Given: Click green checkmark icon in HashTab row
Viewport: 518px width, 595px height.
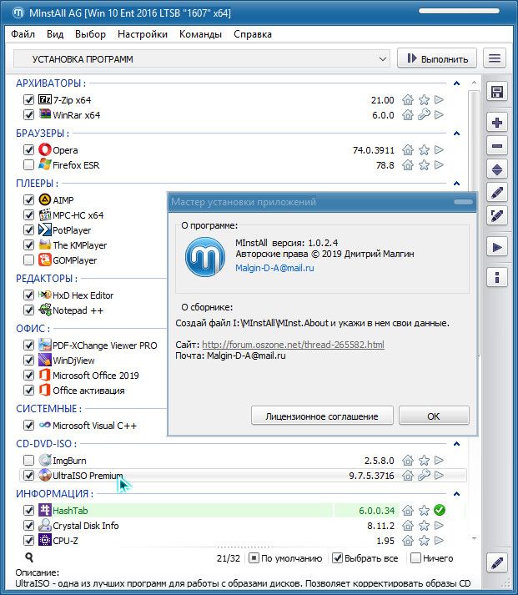Looking at the screenshot, I should tap(440, 510).
